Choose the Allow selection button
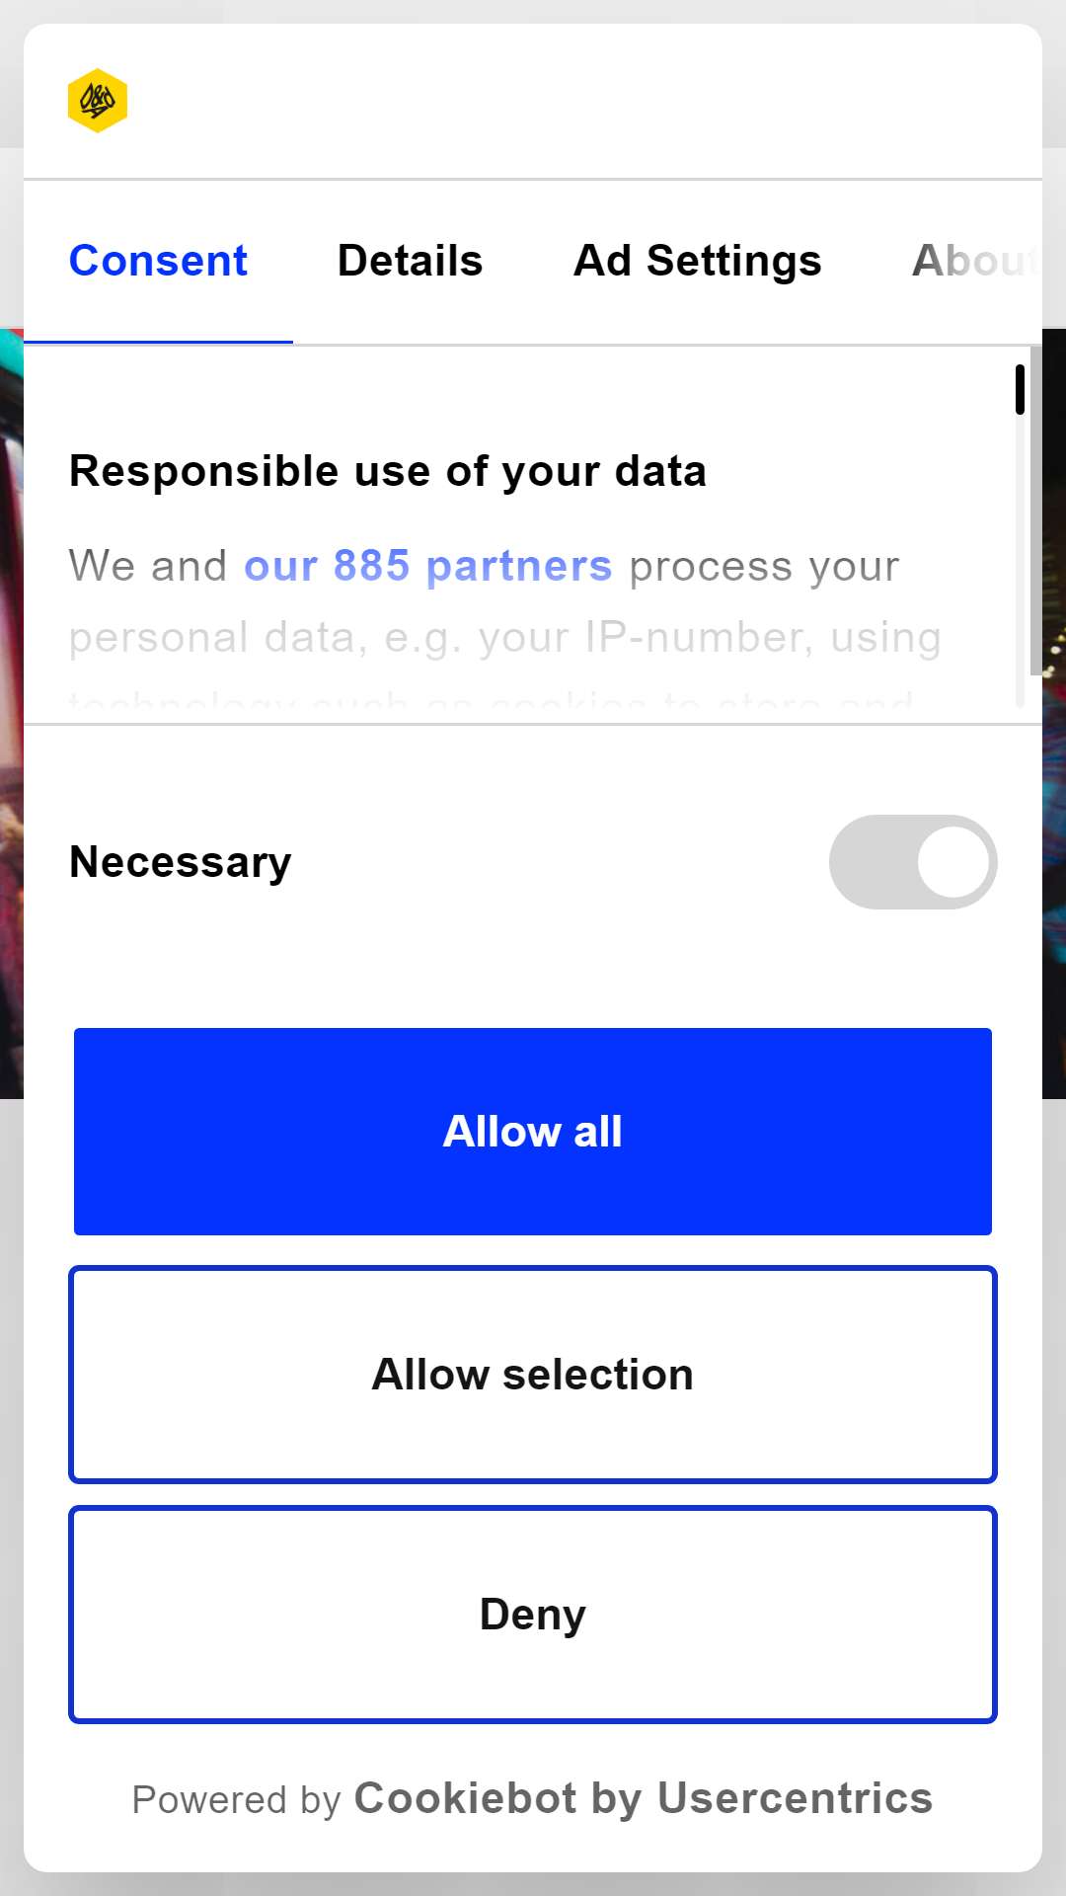 pyautogui.click(x=533, y=1375)
